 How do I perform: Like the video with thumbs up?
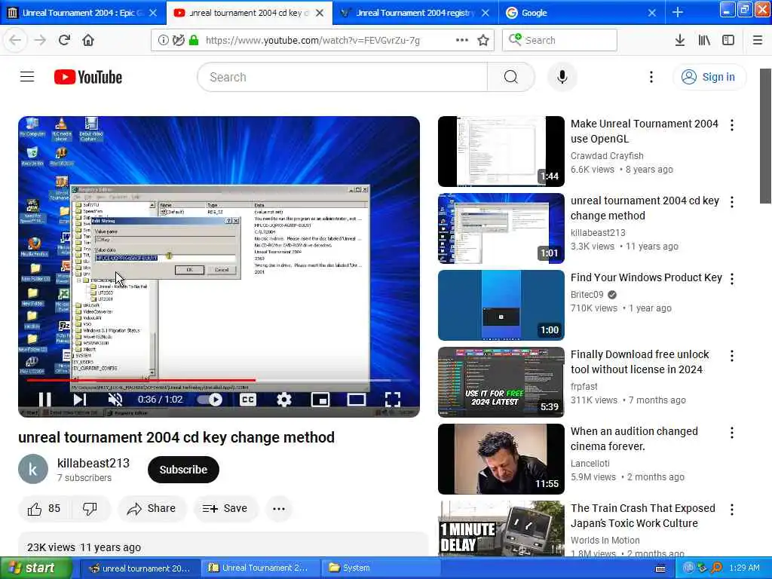[x=44, y=509]
